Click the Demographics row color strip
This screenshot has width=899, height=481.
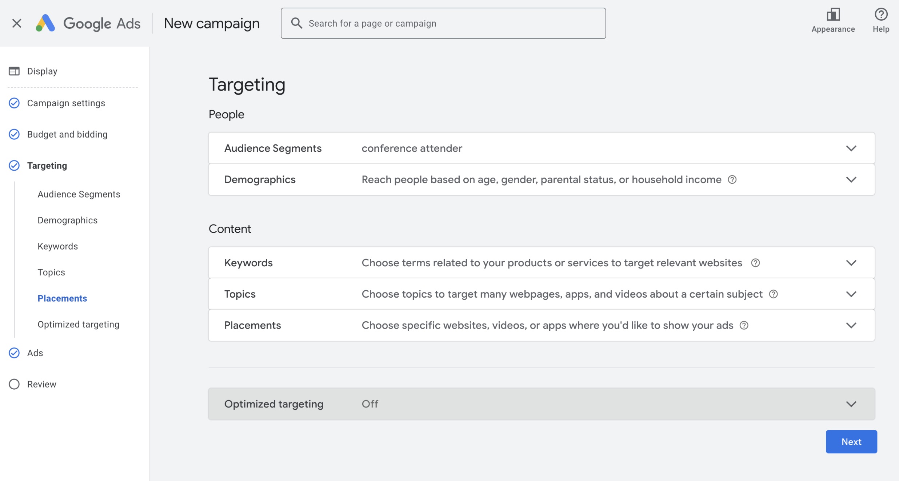210,179
